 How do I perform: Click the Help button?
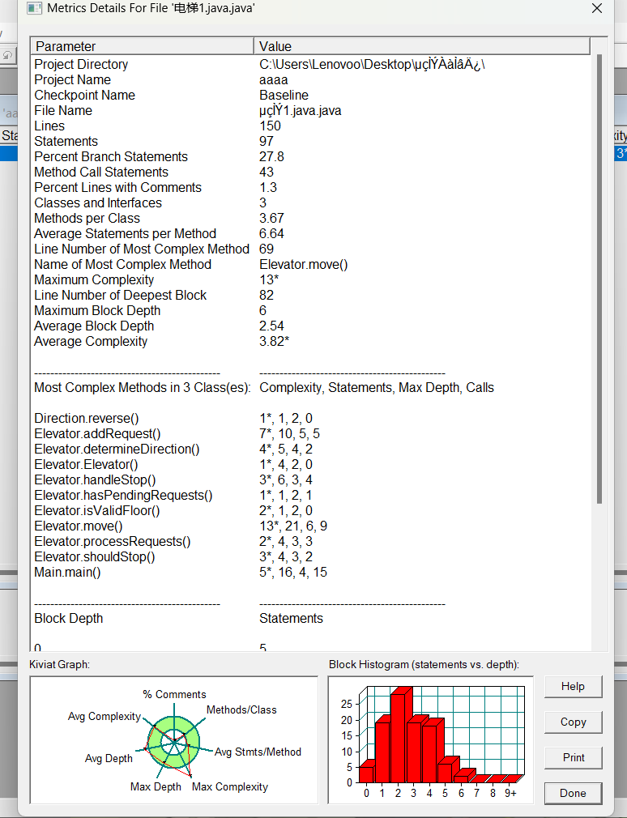(x=573, y=687)
